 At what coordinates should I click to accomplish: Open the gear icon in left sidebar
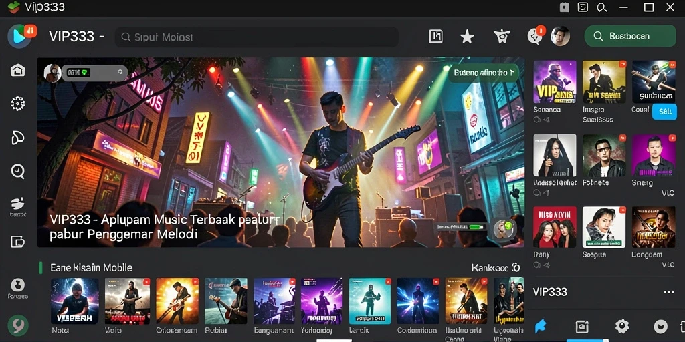[18, 104]
